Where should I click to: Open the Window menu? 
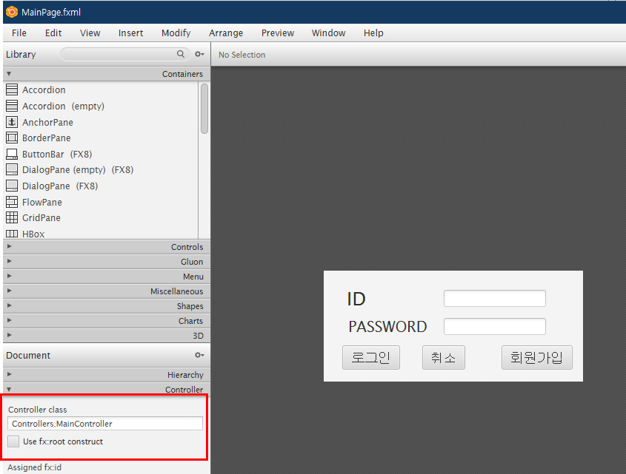[x=329, y=33]
